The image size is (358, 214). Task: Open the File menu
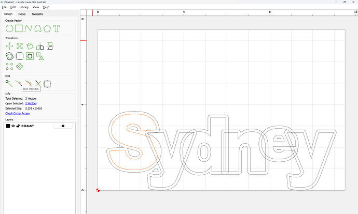(4, 7)
